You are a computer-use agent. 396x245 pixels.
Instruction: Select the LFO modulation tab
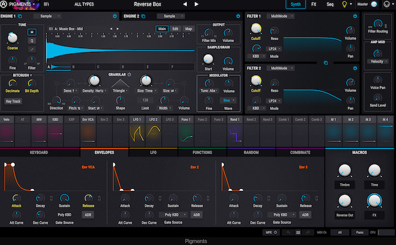pos(153,152)
